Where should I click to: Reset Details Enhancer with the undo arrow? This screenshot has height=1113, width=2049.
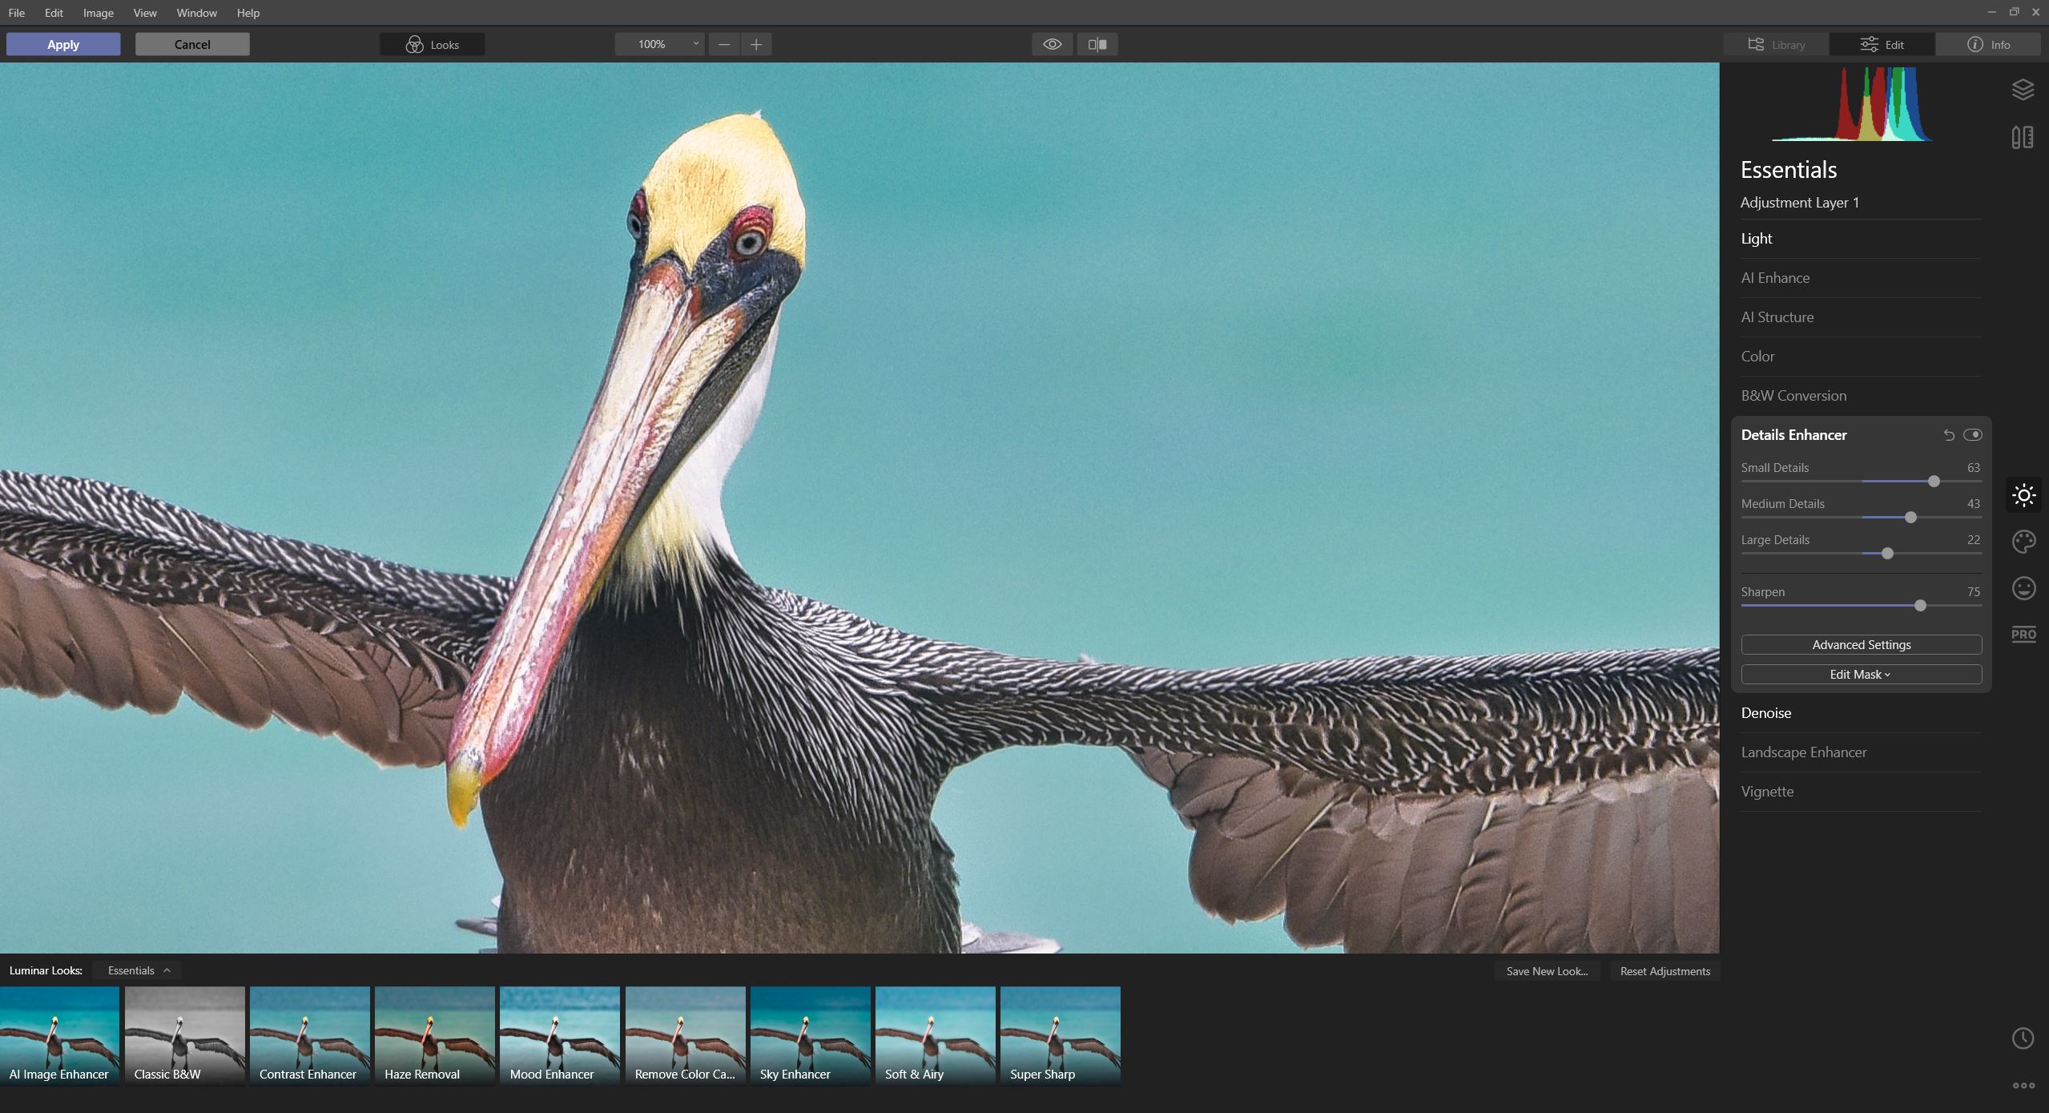pos(1946,434)
